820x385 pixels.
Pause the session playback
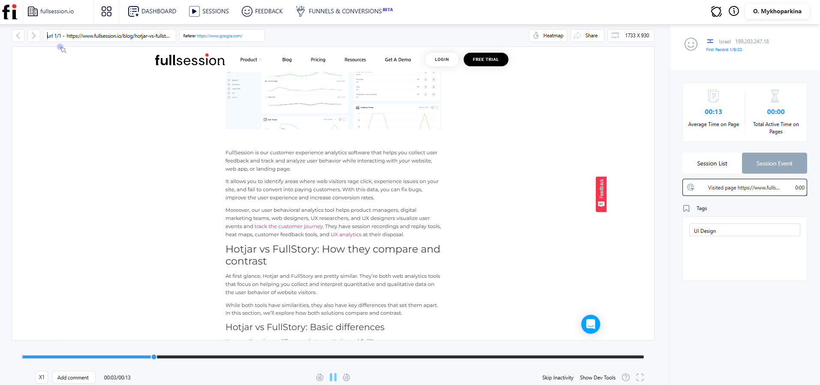click(333, 377)
